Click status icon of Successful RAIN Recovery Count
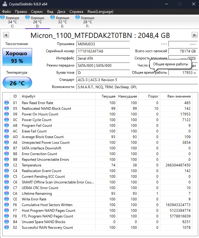Image resolution: width=199 pixels, height=238 pixels. click(x=7, y=227)
